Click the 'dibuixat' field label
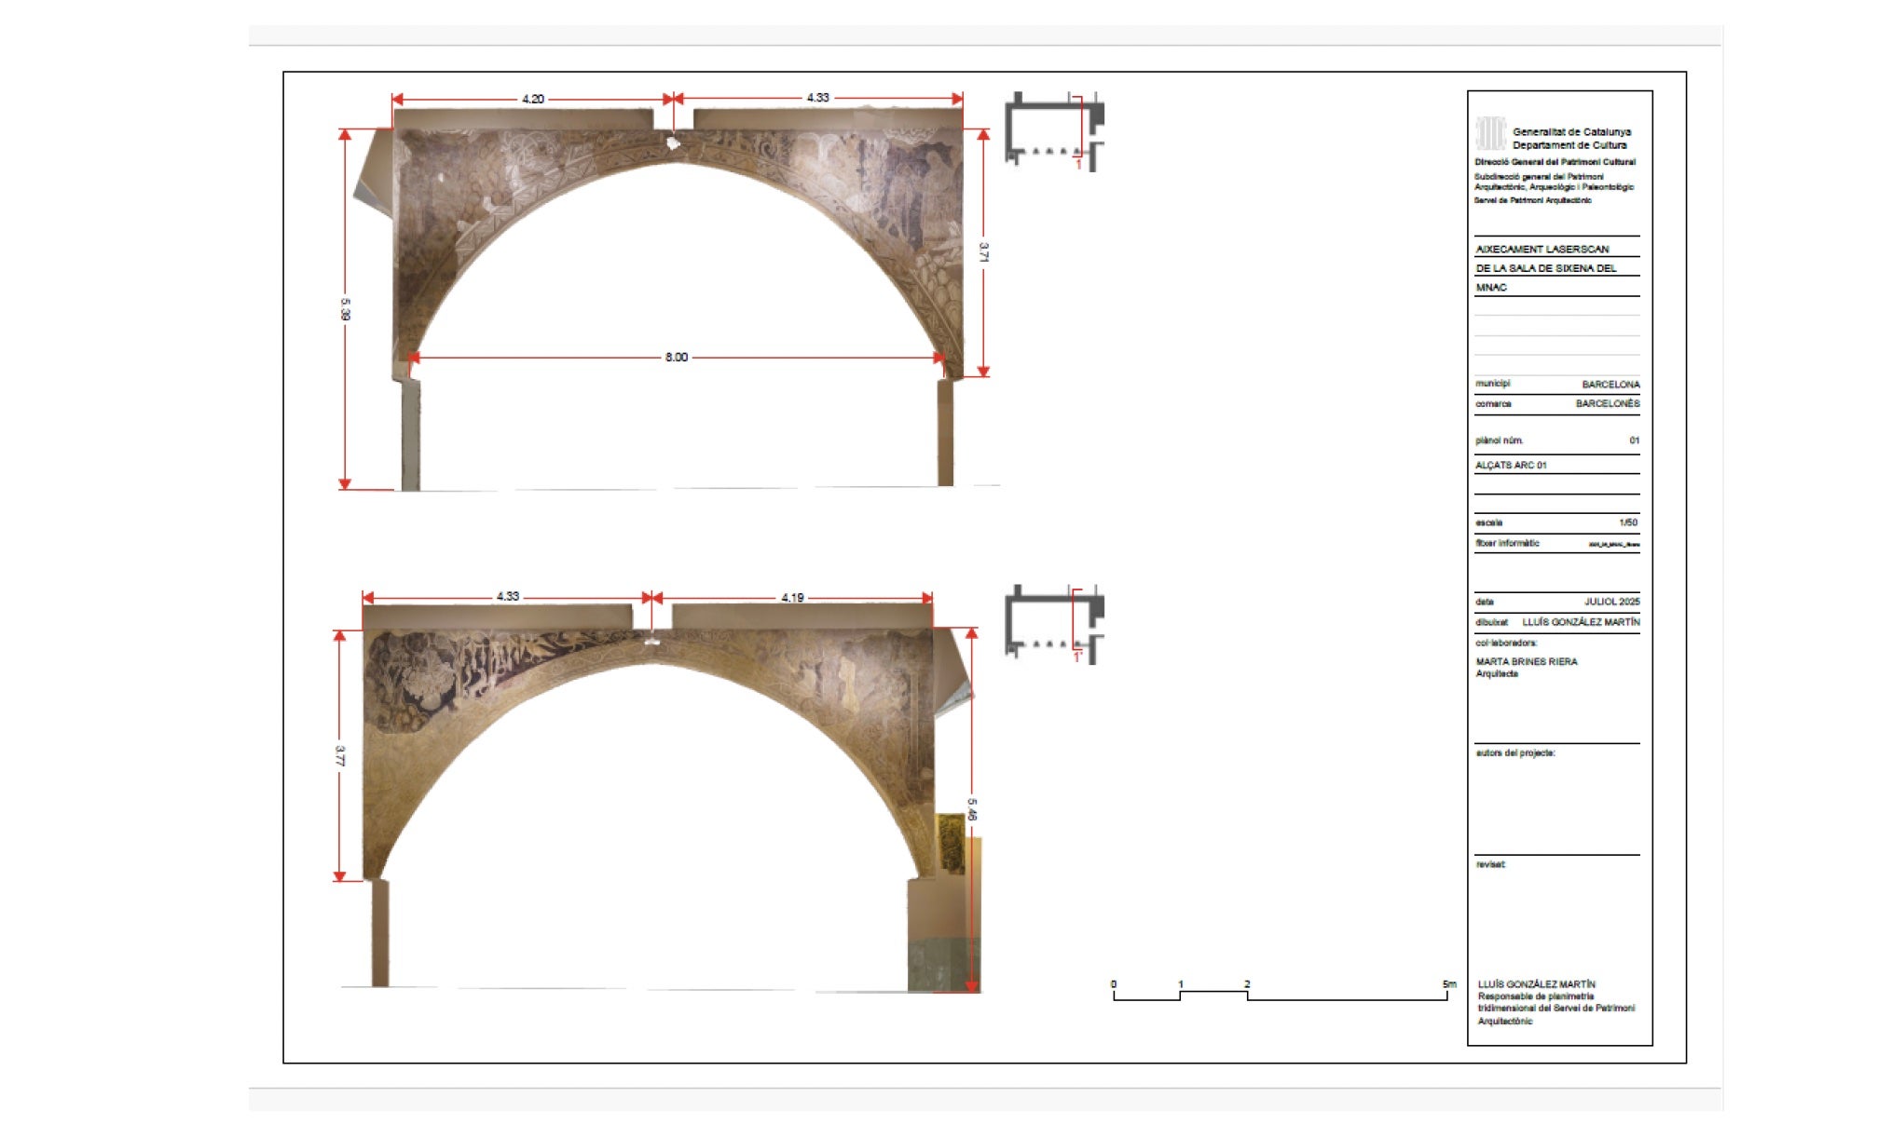1891x1138 pixels. point(1491,622)
